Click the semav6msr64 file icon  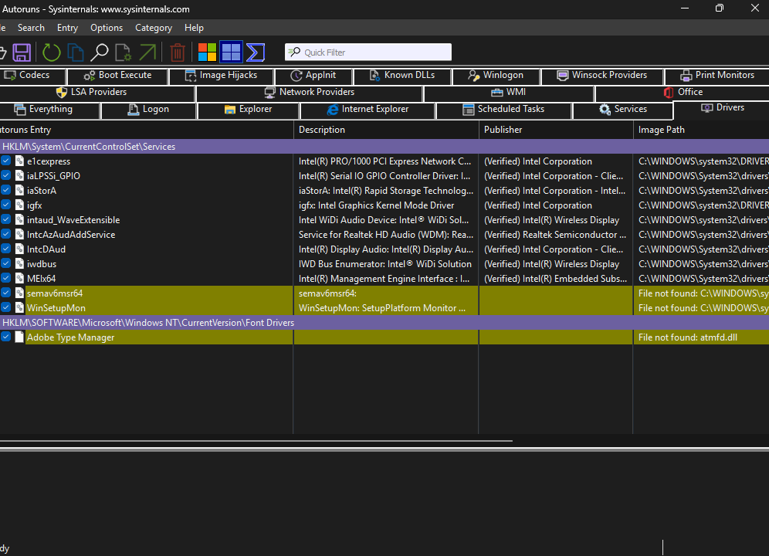(x=19, y=293)
